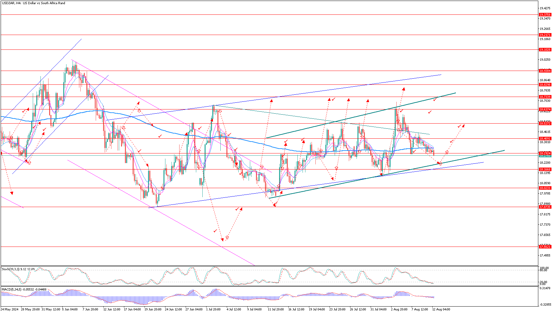The image size is (555, 313).
Task: Click the 19.2665 price axis value
Action: 545,29
